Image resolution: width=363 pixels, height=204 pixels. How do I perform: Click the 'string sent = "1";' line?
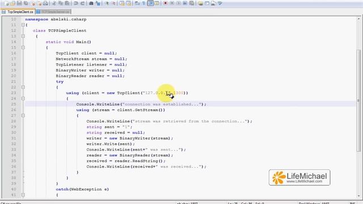tap(109, 127)
